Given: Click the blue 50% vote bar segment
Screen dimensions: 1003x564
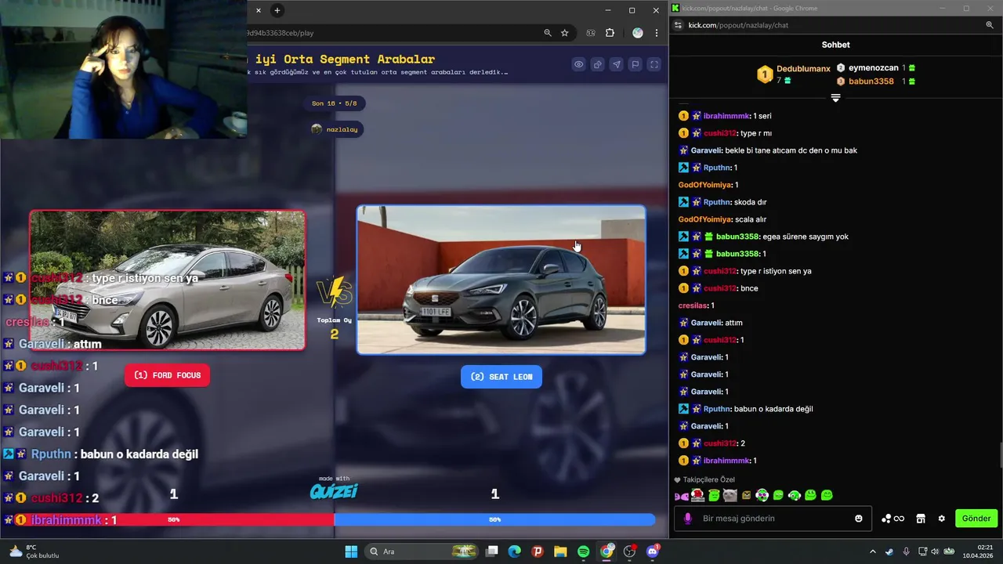Looking at the screenshot, I should pos(494,519).
